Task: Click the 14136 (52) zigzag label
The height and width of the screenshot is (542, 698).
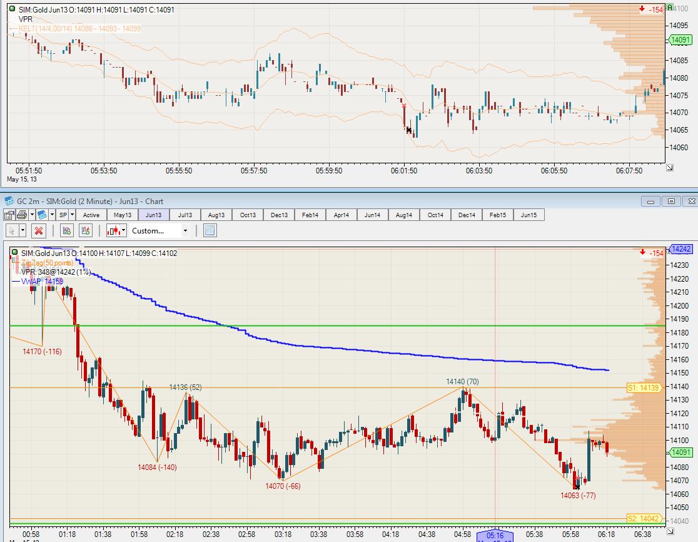Action: 185,387
